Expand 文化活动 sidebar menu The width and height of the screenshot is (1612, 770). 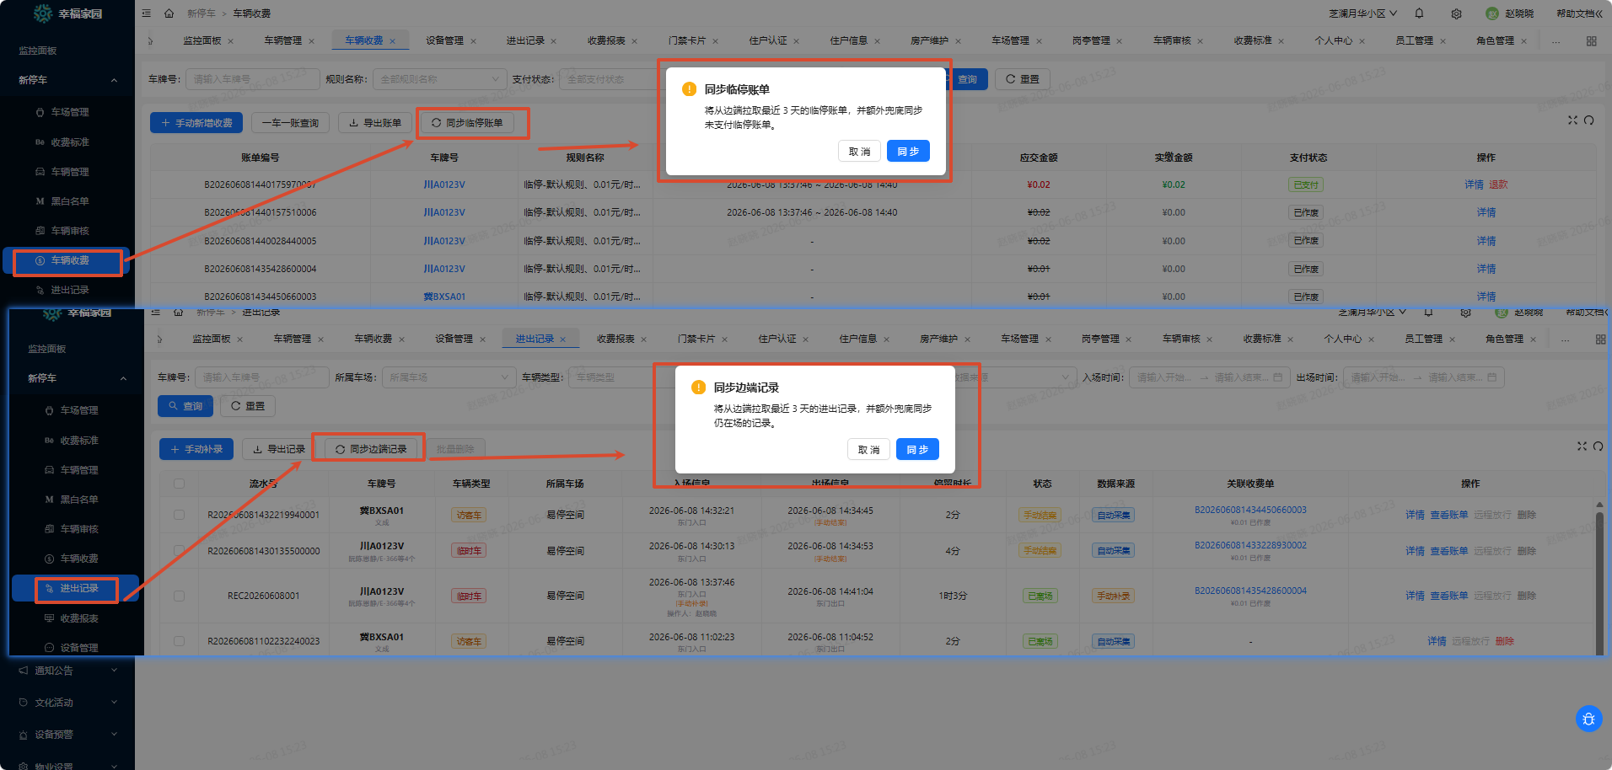pyautogui.click(x=67, y=703)
